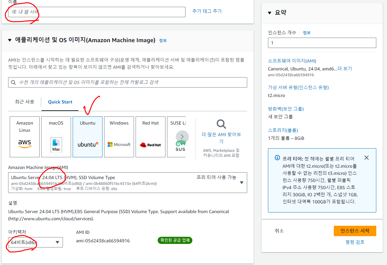The width and height of the screenshot is (387, 265).
Task: Click the 추가 태그 추가 link
Action: point(207,11)
